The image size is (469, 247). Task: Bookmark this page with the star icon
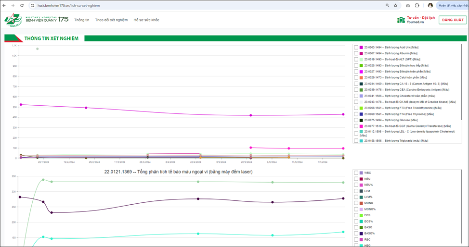(395, 5)
